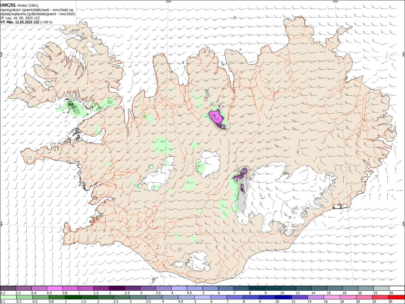Select snow-scale swatch between 2 and 2.5

tap(117, 288)
